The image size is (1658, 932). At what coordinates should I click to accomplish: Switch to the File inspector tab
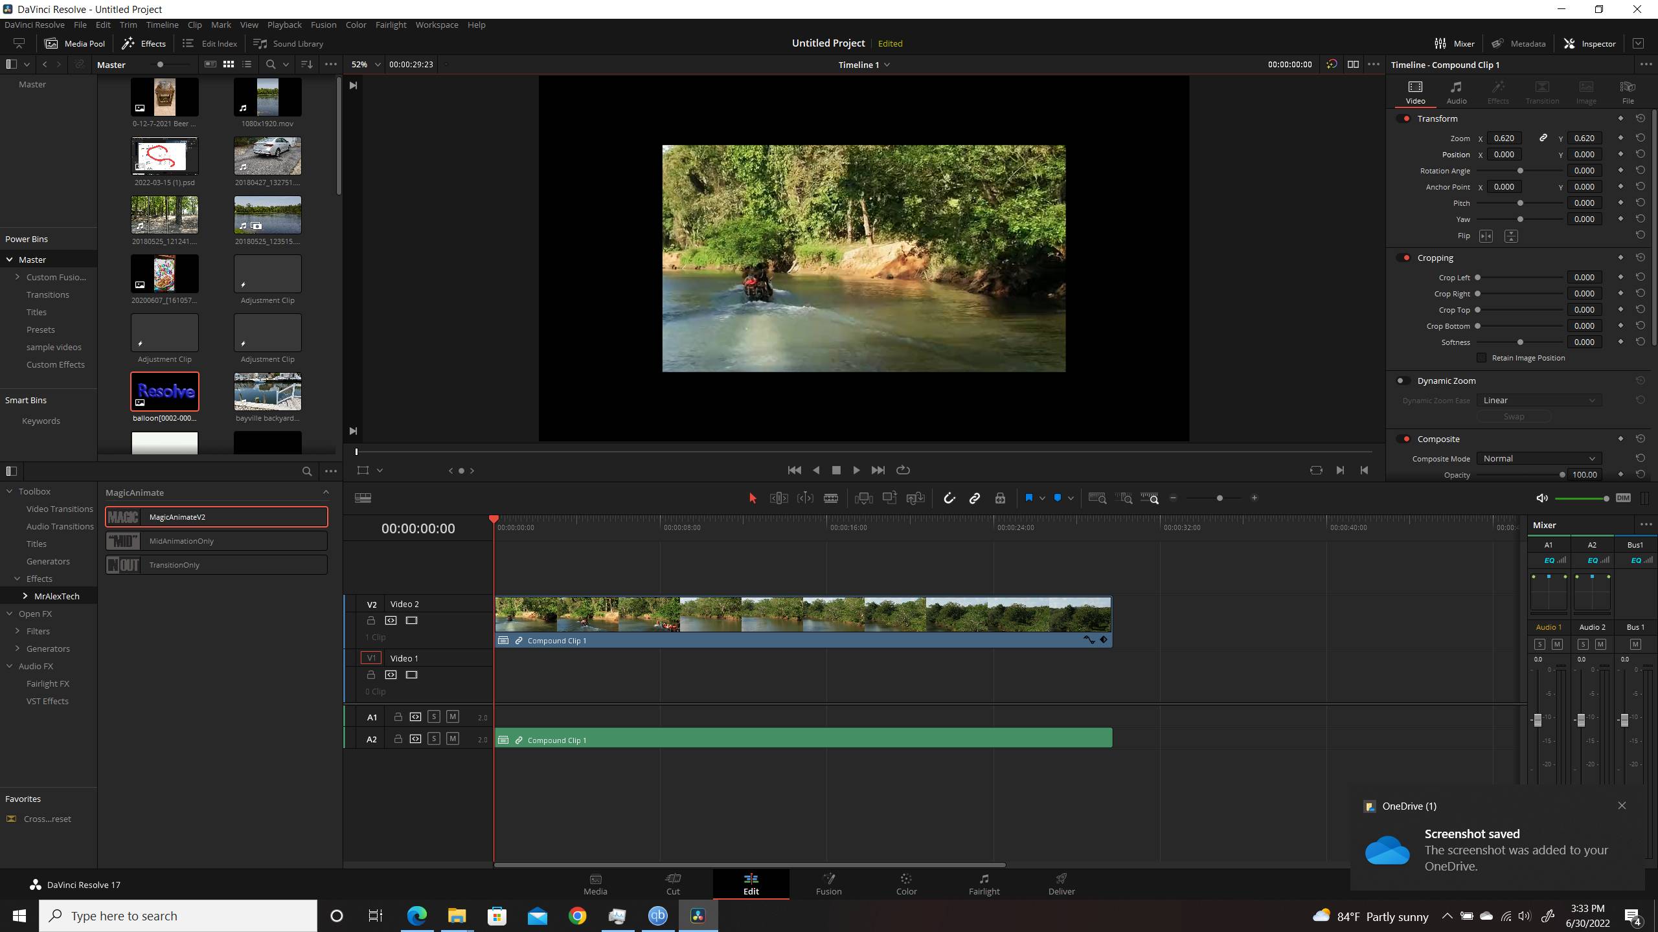[1628, 93]
